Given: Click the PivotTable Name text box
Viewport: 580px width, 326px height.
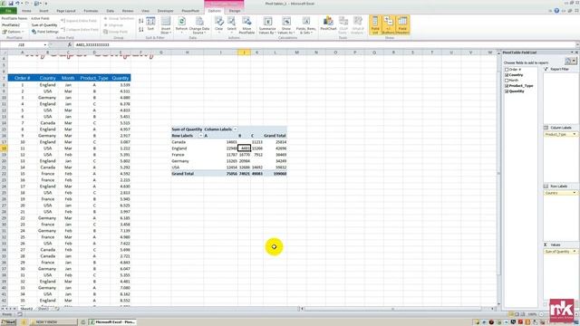Looking at the screenshot, I should pyautogui.click(x=14, y=25).
